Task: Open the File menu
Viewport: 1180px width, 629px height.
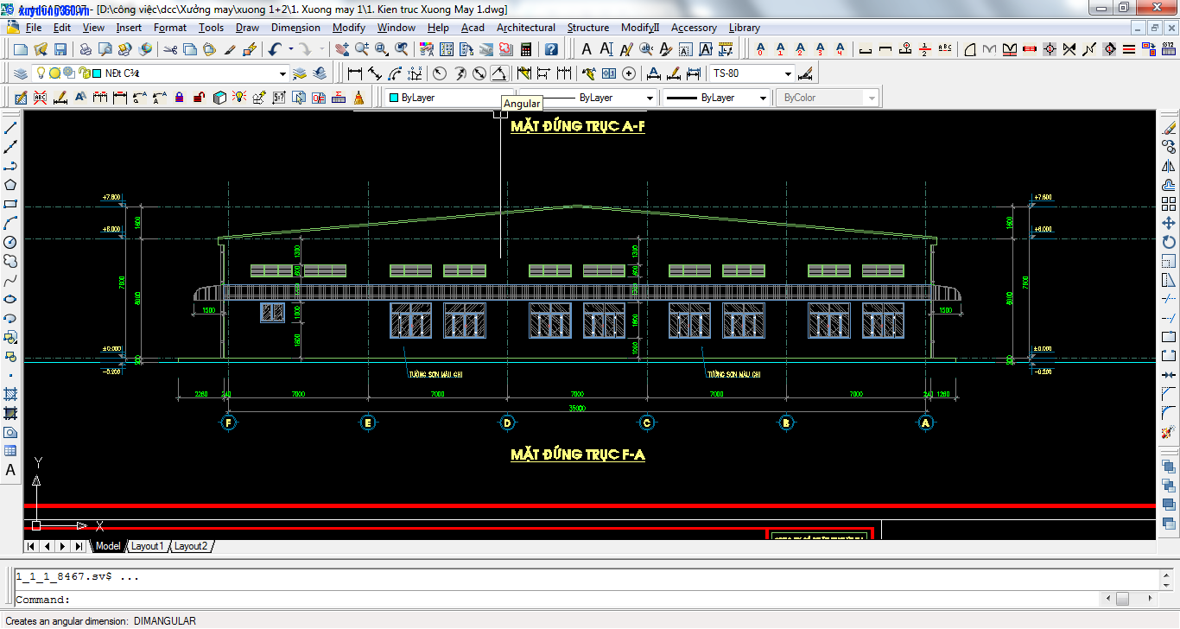Action: point(34,28)
